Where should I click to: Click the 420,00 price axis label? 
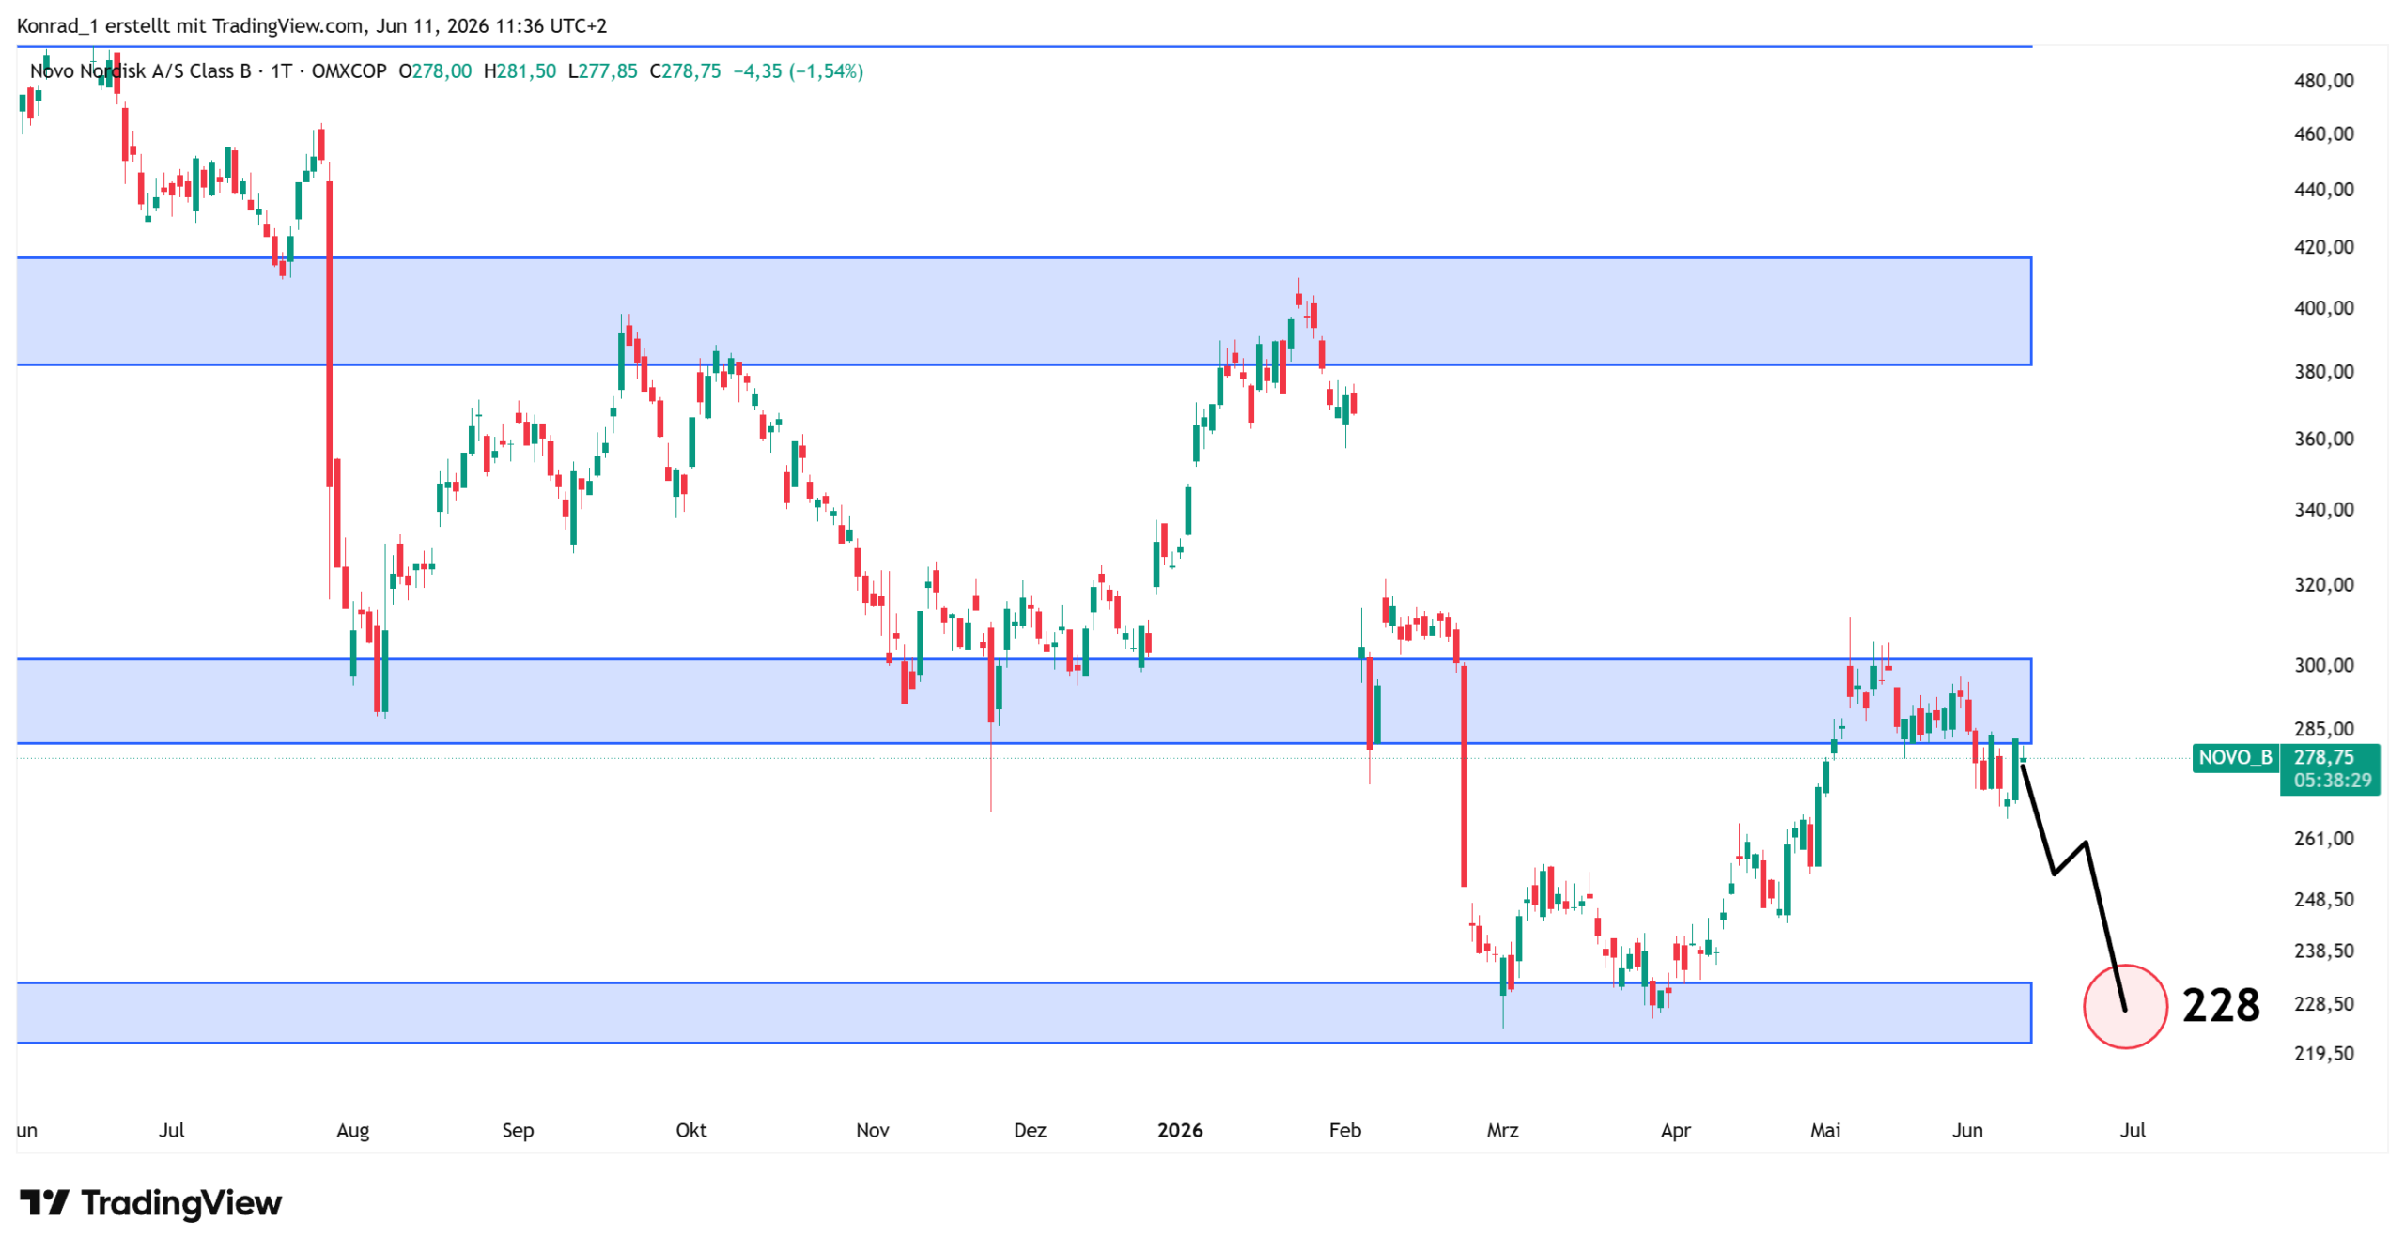click(x=2323, y=247)
